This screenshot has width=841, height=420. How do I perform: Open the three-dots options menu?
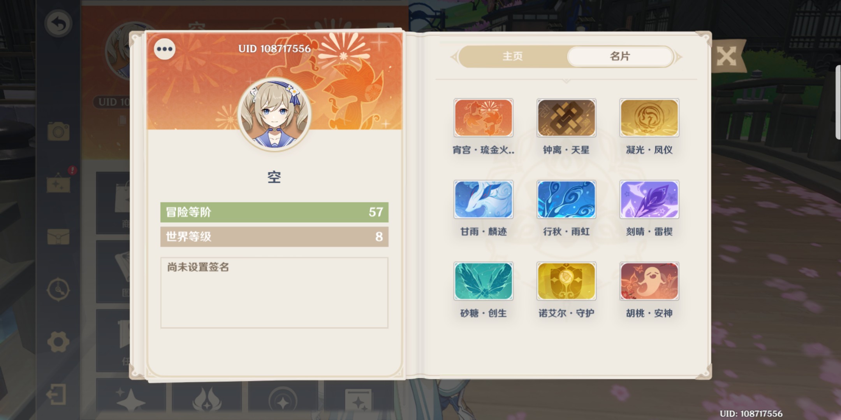click(165, 49)
